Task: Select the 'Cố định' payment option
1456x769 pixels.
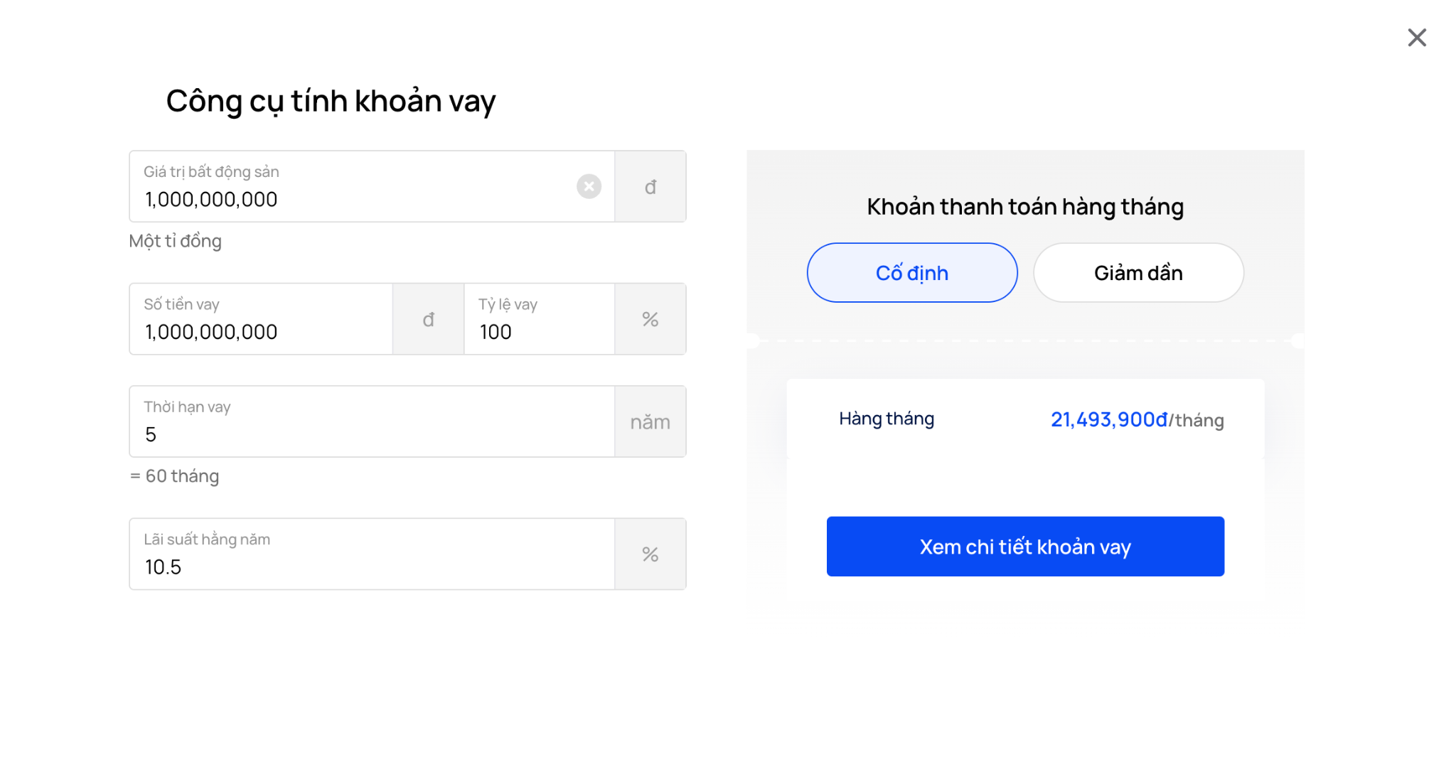Action: click(911, 273)
